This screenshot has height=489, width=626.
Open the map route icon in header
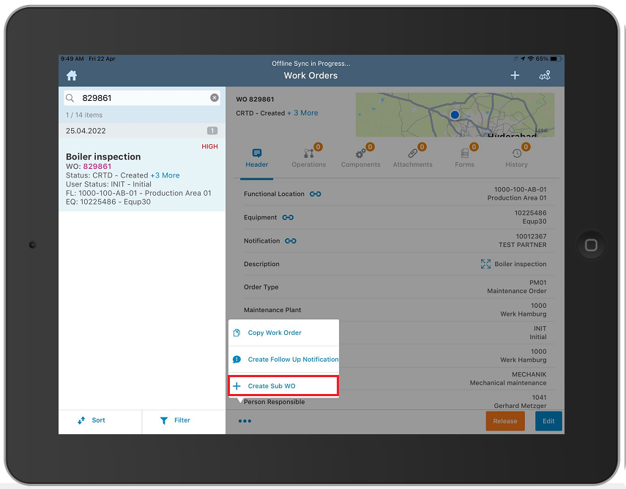544,75
